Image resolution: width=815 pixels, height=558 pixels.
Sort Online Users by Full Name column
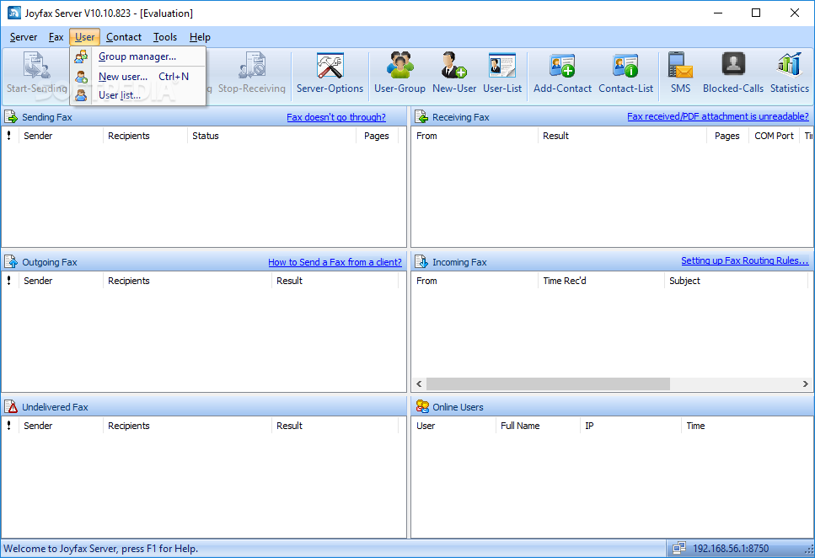pyautogui.click(x=538, y=426)
